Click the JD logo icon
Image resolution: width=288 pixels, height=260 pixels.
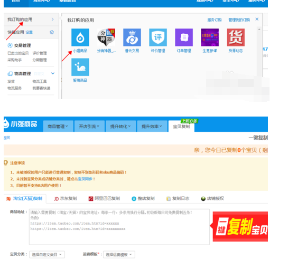point(56,199)
